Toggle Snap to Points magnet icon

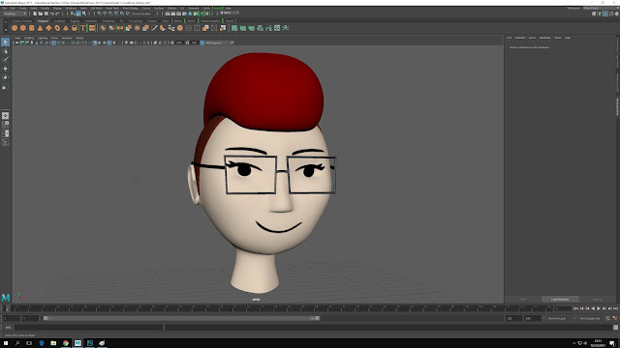110,14
